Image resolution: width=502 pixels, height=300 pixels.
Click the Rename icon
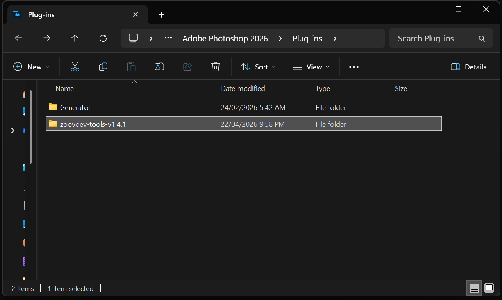[x=159, y=67]
